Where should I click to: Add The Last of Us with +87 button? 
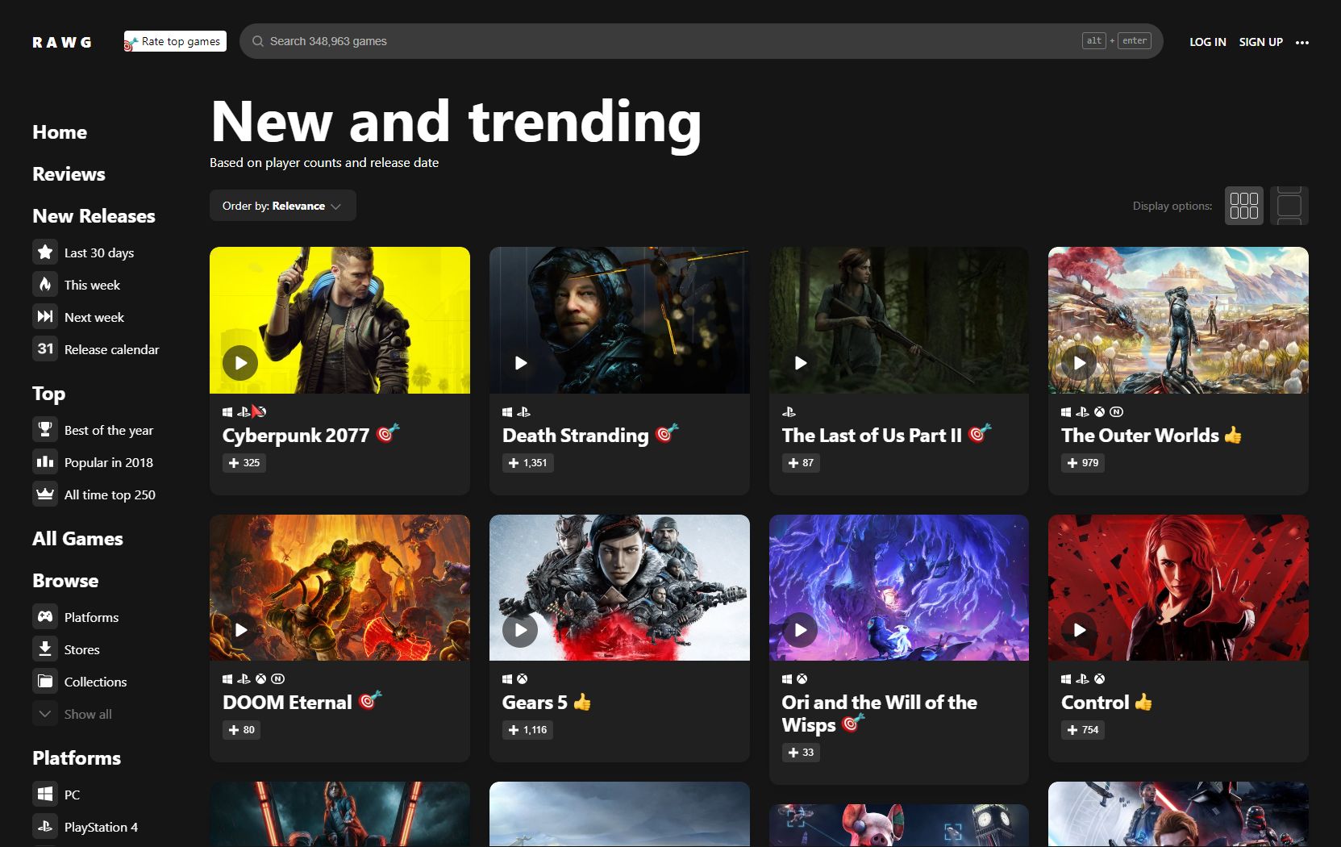pyautogui.click(x=801, y=463)
